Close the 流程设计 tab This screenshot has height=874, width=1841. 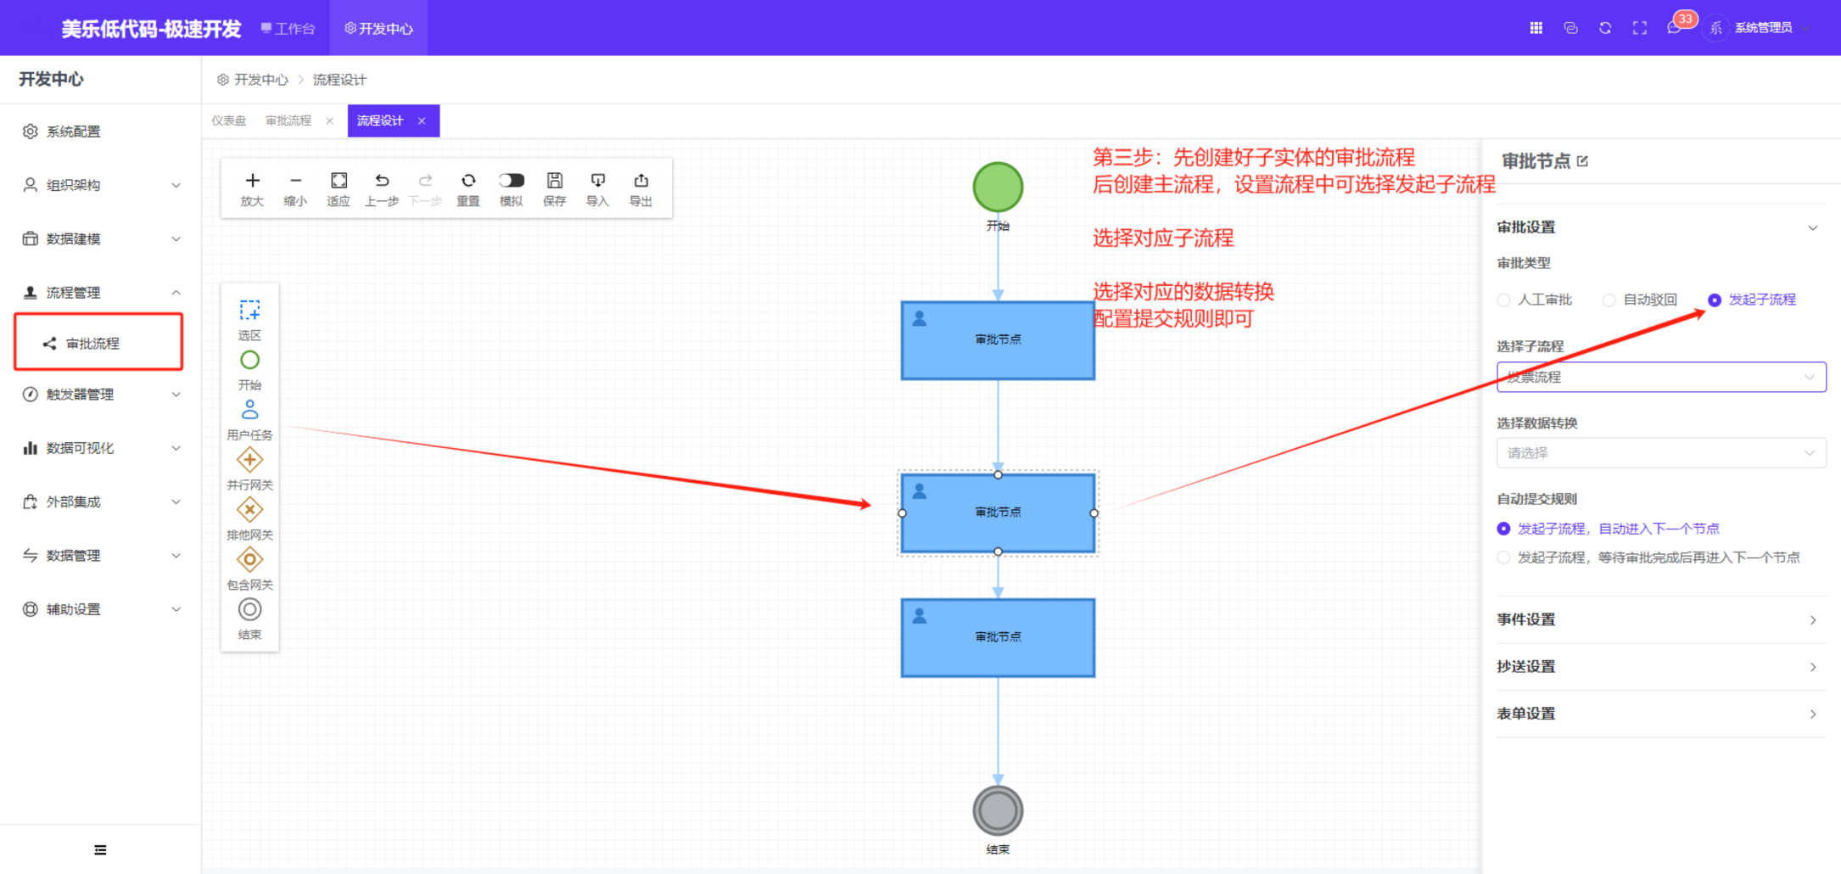point(422,121)
